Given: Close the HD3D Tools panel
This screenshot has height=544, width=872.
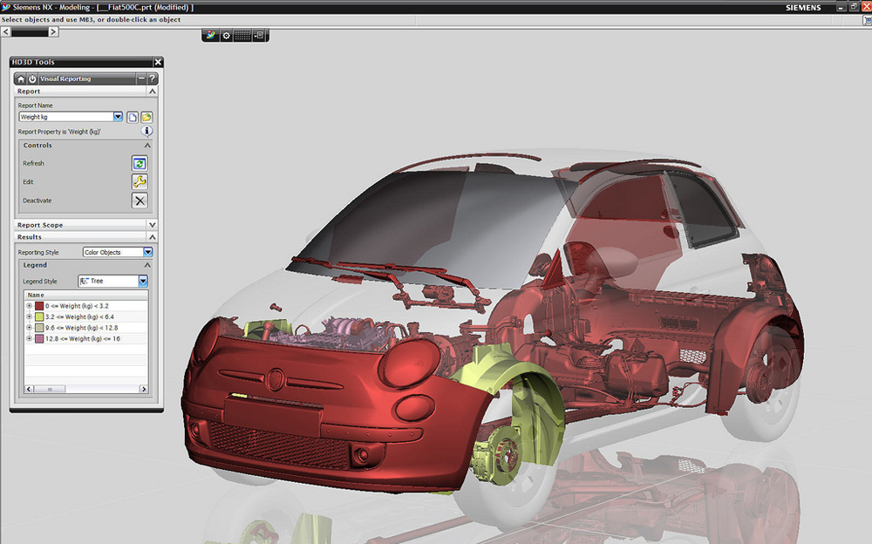Looking at the screenshot, I should point(158,62).
